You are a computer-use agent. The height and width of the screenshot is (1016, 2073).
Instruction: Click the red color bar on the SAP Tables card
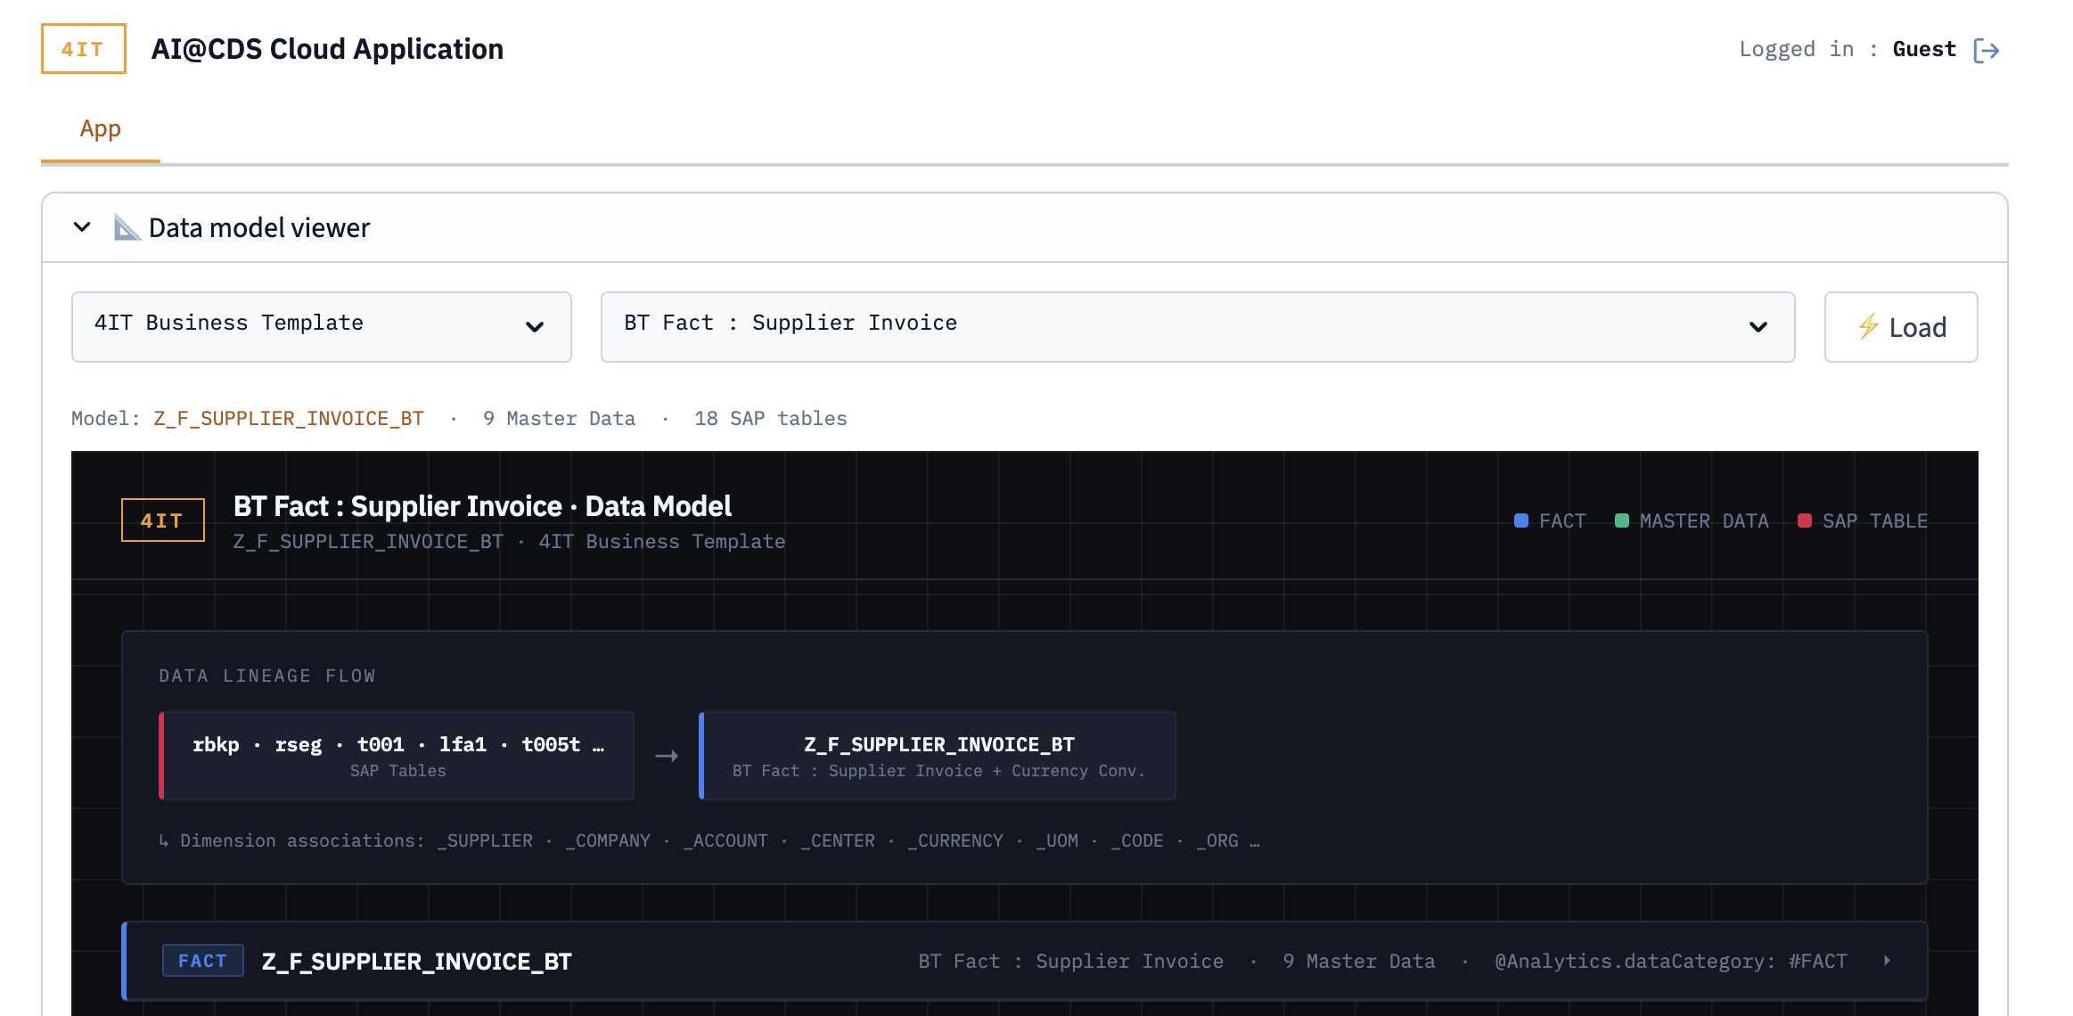(x=162, y=756)
